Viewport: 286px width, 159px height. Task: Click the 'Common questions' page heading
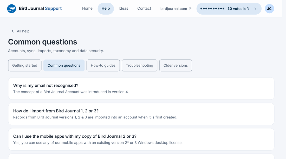(42, 42)
